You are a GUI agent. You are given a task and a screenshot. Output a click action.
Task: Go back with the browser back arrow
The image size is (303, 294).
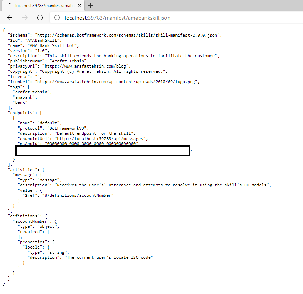click(10, 18)
